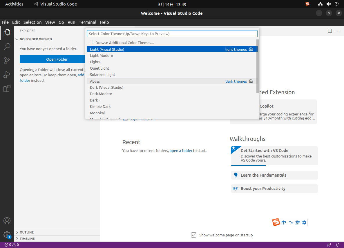344x248 pixels.
Task: Open the Terminal menu
Action: click(88, 22)
